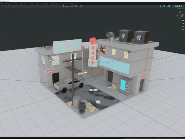
Task: Select solid viewport shading
Action: click(178, 6)
